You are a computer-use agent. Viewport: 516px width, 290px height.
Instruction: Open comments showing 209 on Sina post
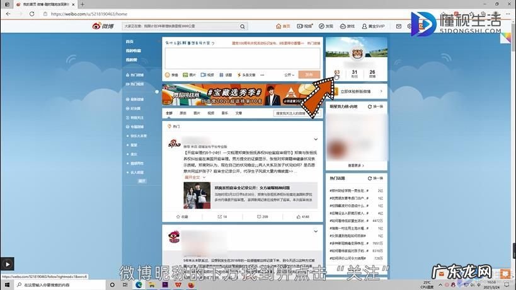[x=262, y=217]
